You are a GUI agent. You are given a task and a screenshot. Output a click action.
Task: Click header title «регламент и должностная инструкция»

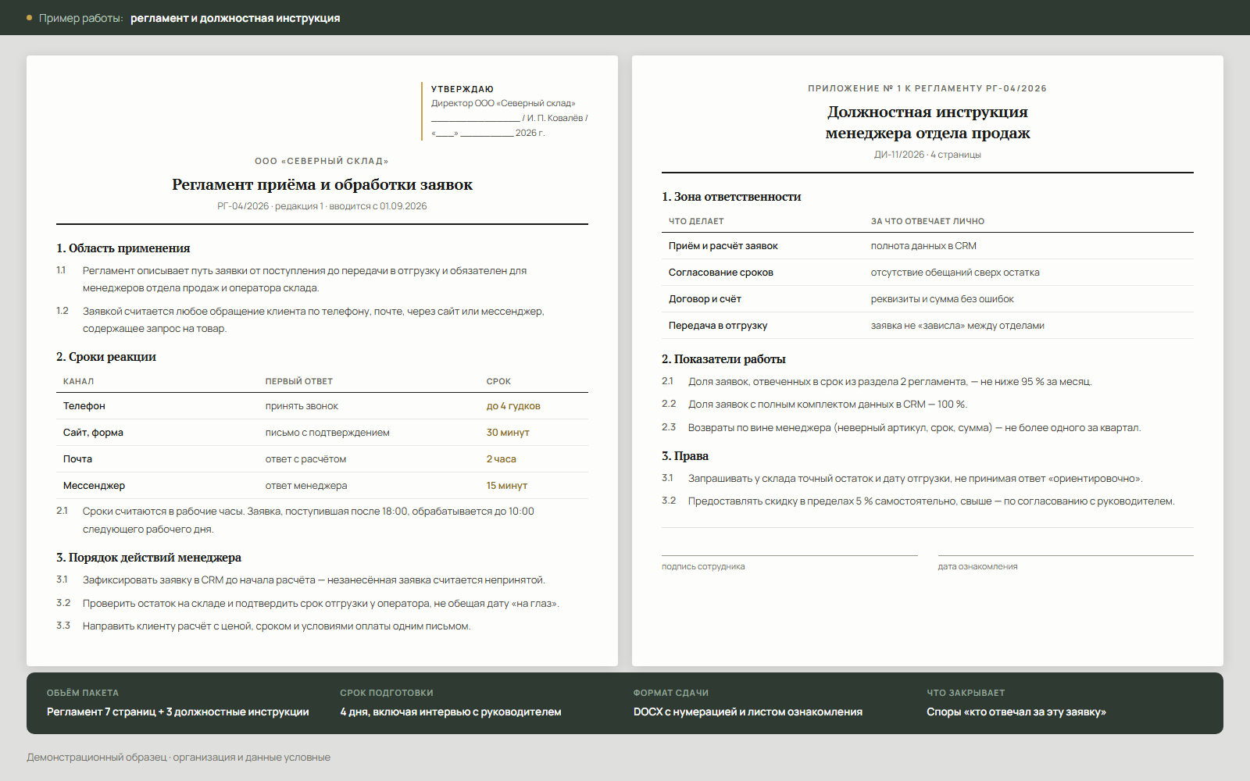click(x=235, y=18)
